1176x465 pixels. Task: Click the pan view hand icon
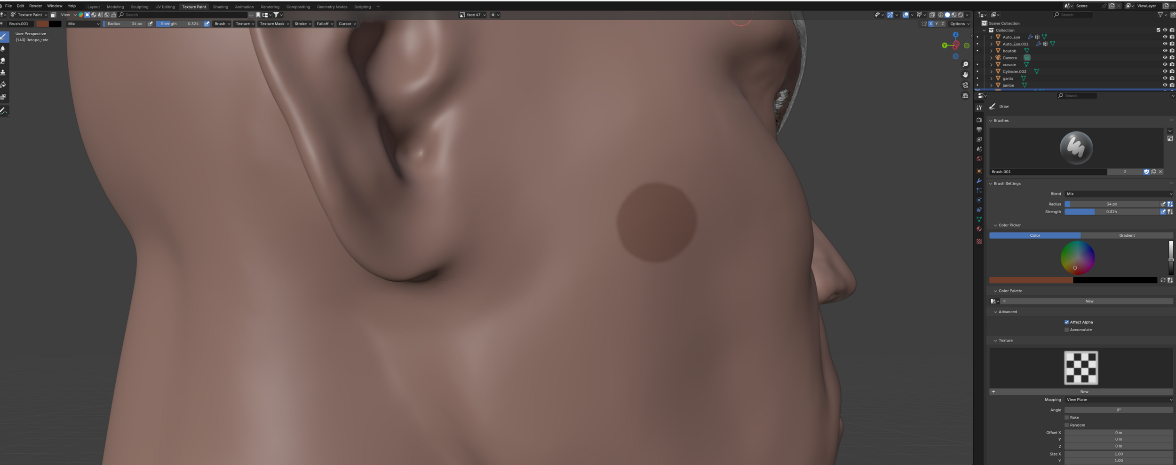(x=965, y=75)
